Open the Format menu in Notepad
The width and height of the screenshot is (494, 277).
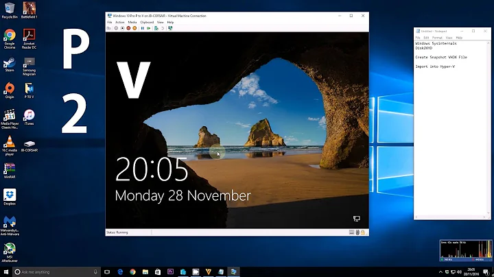436,37
